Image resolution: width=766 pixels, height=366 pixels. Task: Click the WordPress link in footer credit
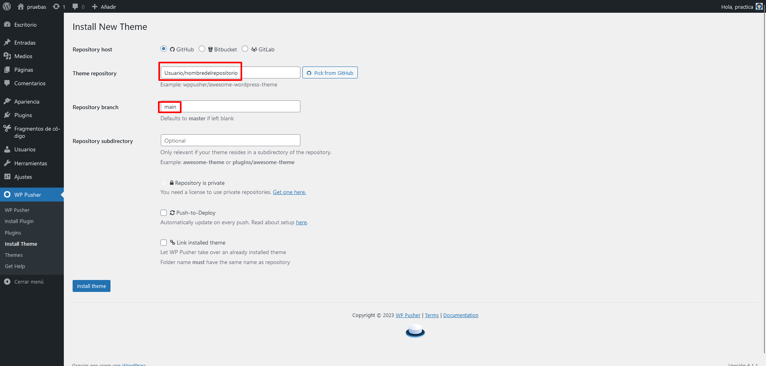(x=134, y=364)
